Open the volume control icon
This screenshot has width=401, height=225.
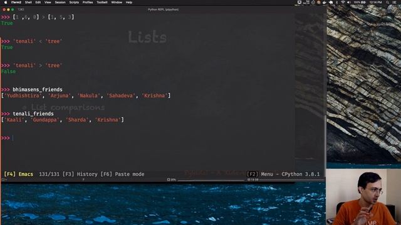[x=349, y=2]
